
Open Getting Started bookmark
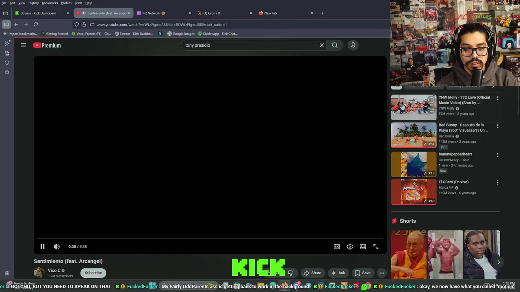pos(54,34)
